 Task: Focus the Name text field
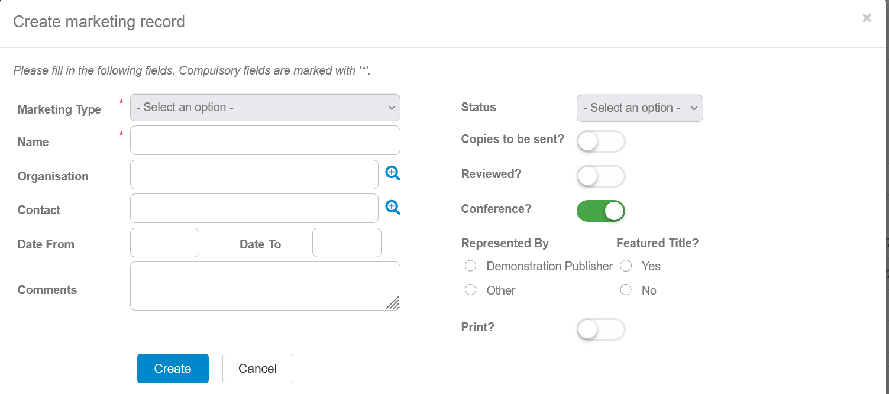(265, 140)
